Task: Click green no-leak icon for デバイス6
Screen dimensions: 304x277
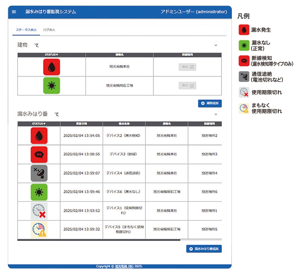Action: click(39, 192)
